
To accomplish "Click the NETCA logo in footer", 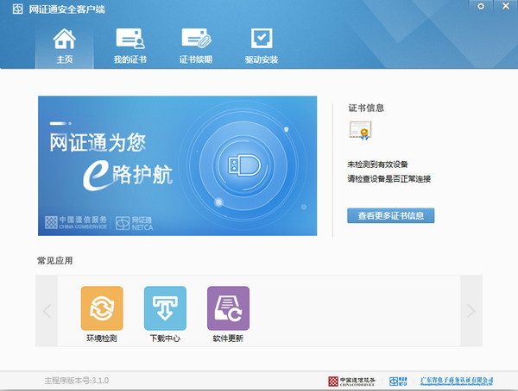I will [x=398, y=380].
